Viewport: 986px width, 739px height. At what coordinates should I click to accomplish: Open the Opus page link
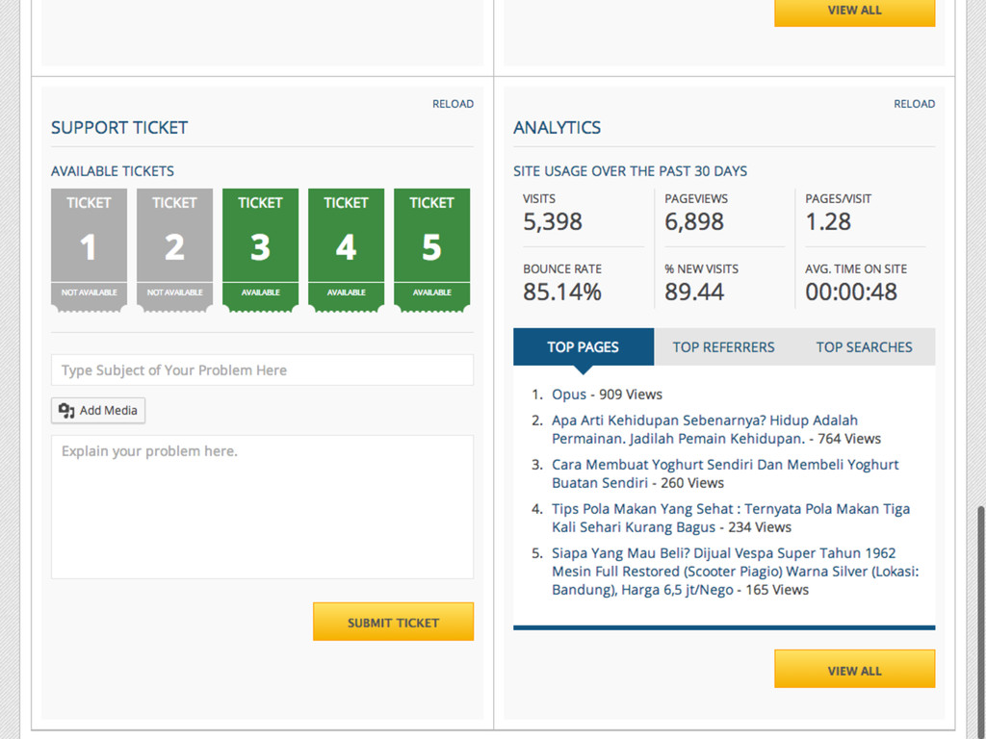(569, 395)
